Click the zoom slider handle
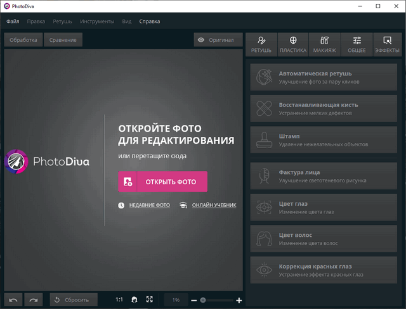 [x=202, y=300]
